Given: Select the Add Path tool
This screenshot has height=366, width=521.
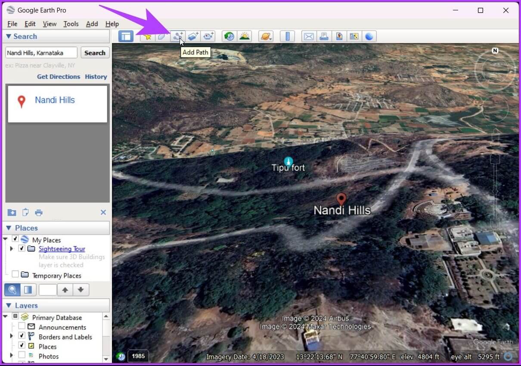Looking at the screenshot, I should click(x=177, y=37).
